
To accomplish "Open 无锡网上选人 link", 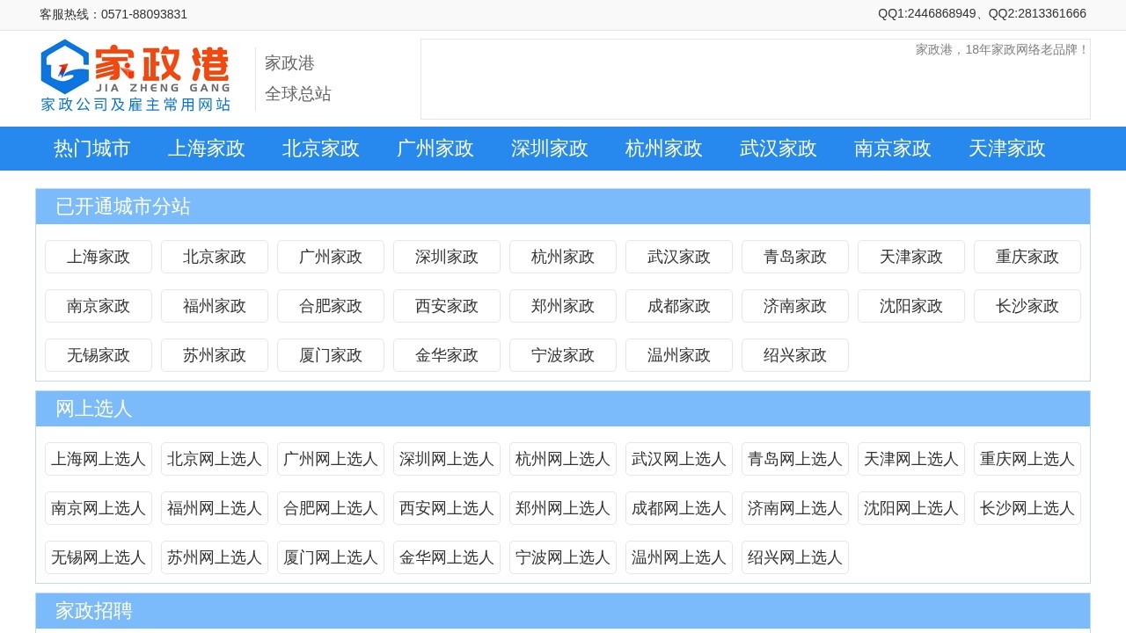I will click(x=99, y=557).
